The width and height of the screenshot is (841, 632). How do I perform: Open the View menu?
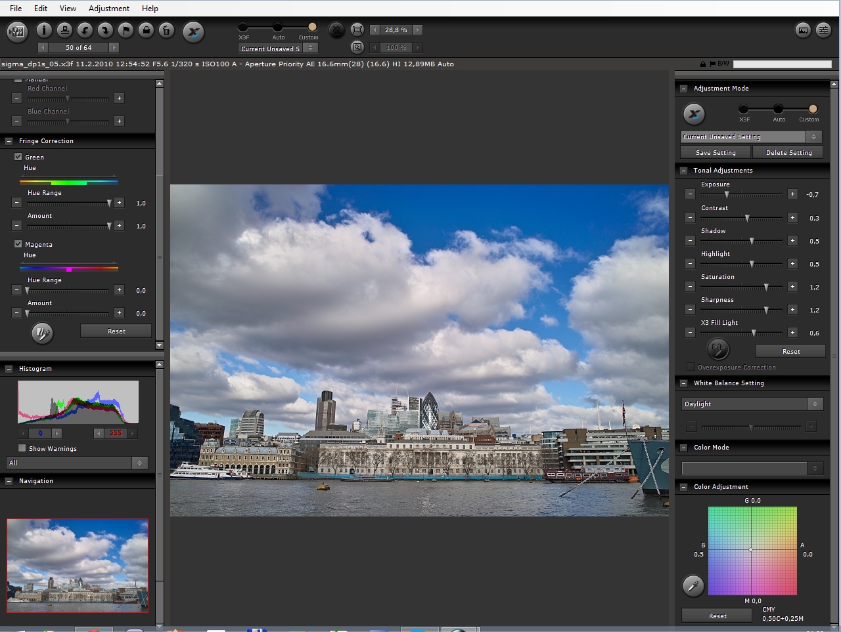pos(68,9)
